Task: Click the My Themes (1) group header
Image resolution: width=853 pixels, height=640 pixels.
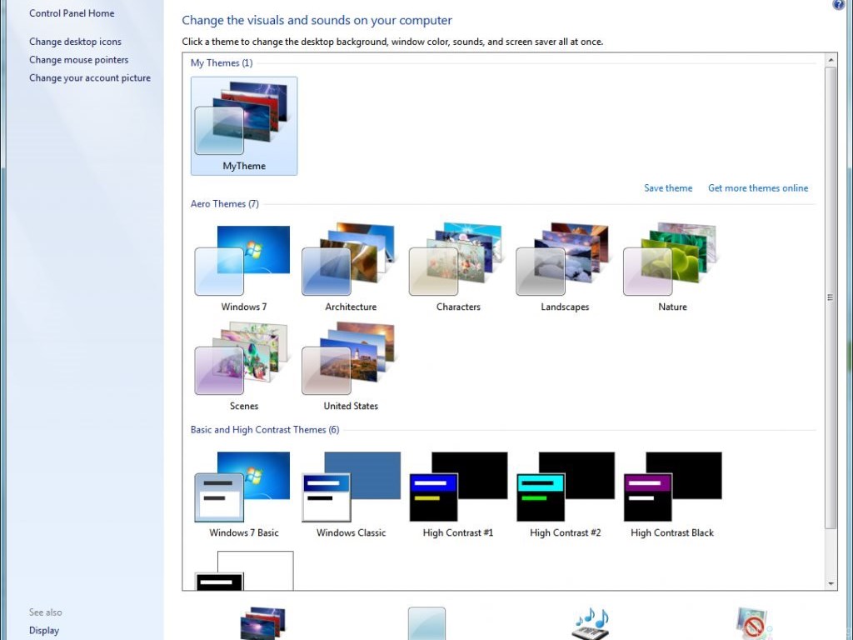Action: [x=222, y=62]
